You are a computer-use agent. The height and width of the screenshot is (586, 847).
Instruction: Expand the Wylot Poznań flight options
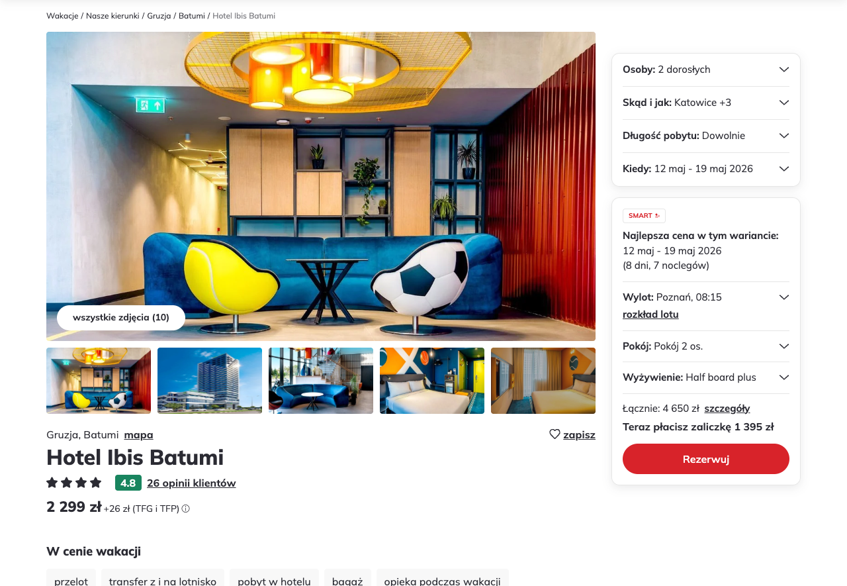(784, 297)
